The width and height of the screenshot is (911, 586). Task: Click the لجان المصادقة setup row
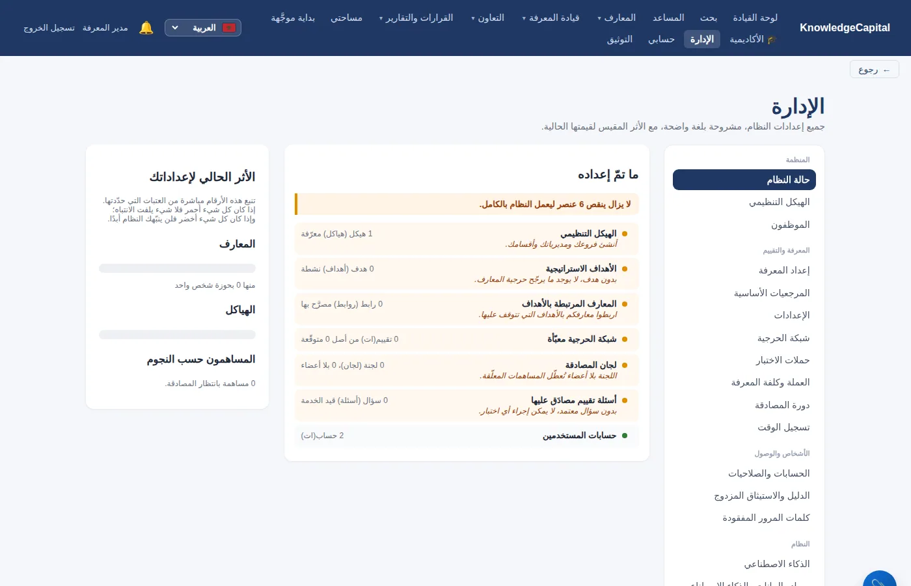(467, 370)
